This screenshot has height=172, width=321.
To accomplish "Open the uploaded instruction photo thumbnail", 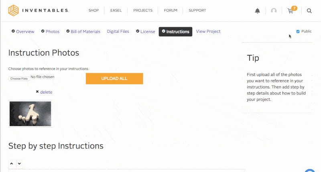I will [30, 114].
